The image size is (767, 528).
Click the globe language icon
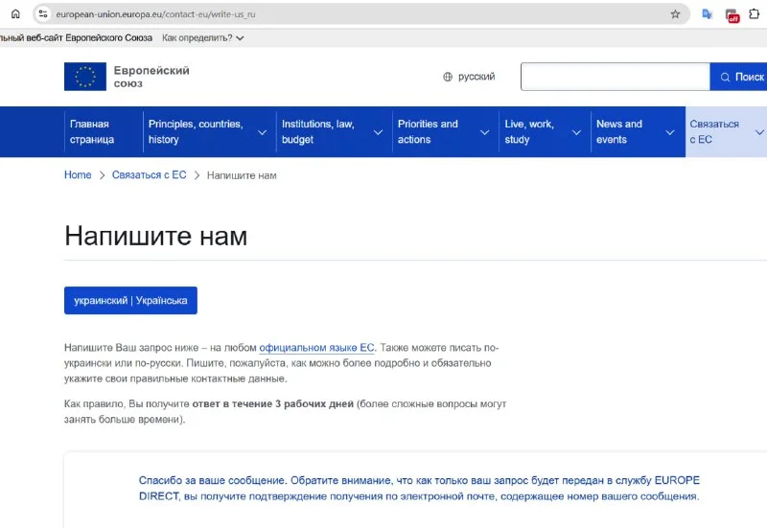(x=448, y=77)
